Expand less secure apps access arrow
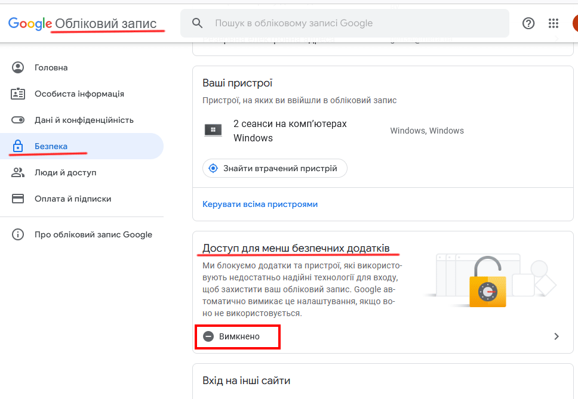 pyautogui.click(x=557, y=336)
